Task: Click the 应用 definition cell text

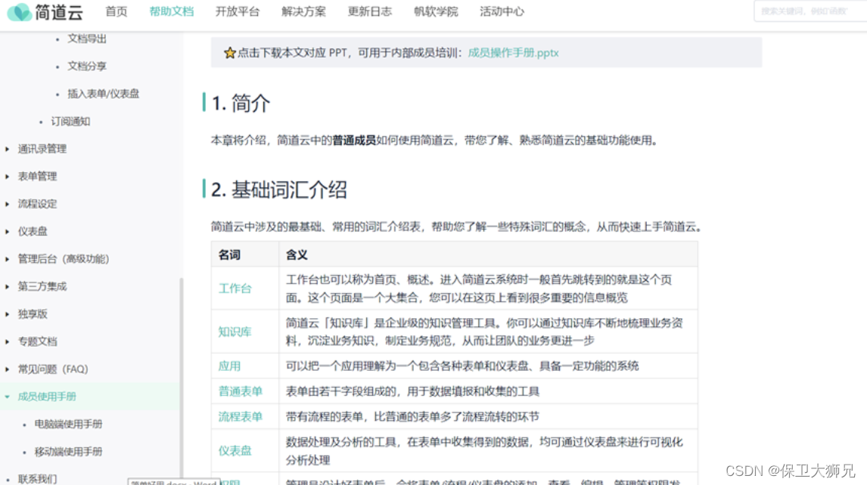Action: pyautogui.click(x=462, y=366)
